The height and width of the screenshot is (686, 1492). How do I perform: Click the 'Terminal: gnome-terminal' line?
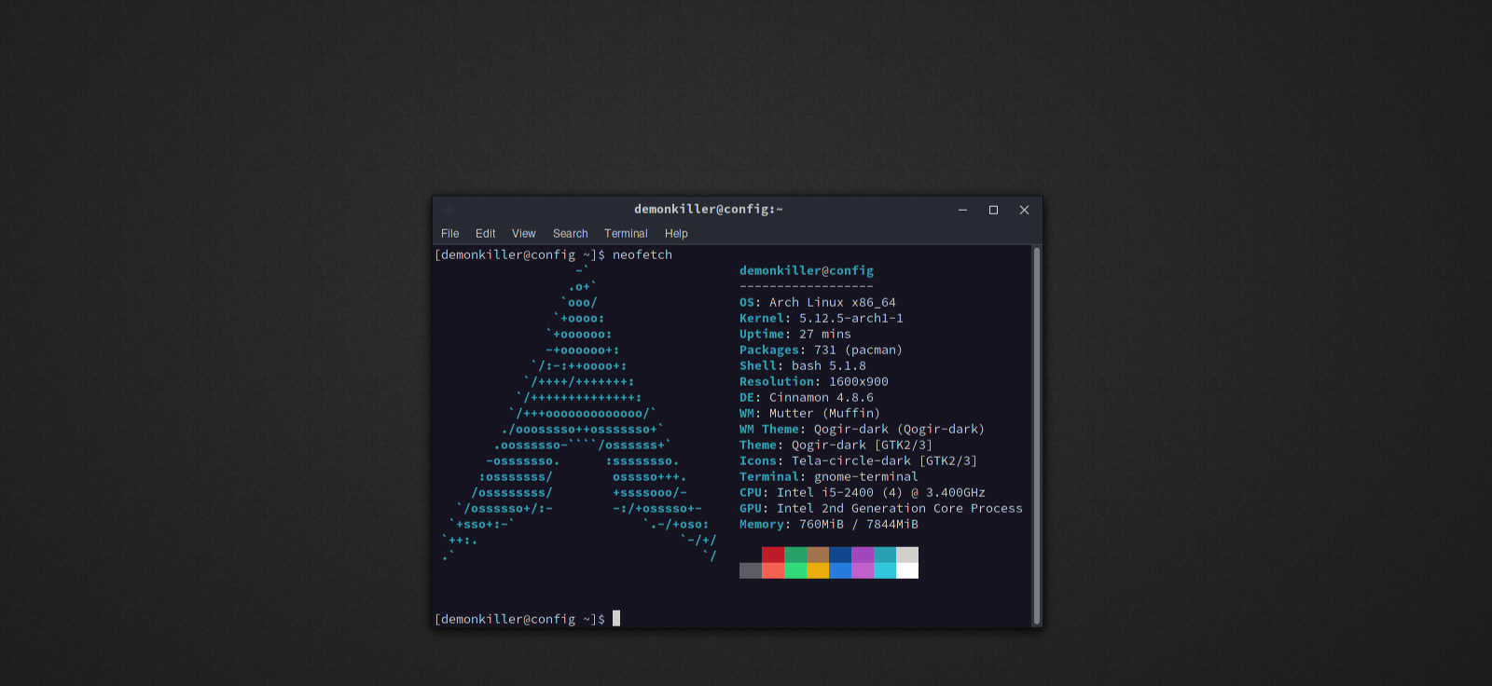pyautogui.click(x=829, y=476)
